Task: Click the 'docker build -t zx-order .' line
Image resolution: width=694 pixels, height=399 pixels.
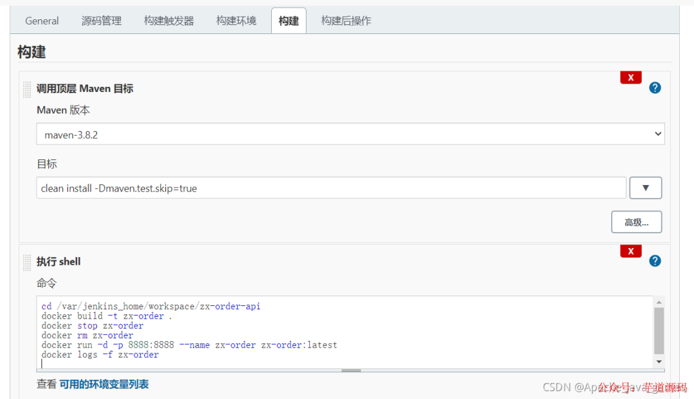Action: click(x=107, y=316)
